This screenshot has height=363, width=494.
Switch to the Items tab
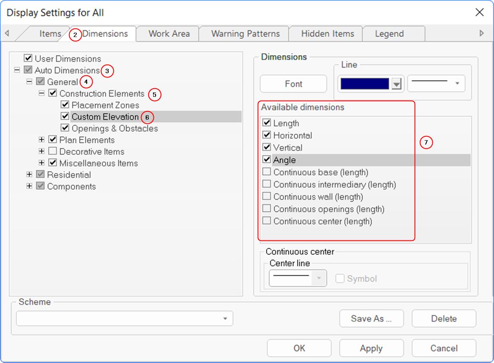(x=50, y=34)
